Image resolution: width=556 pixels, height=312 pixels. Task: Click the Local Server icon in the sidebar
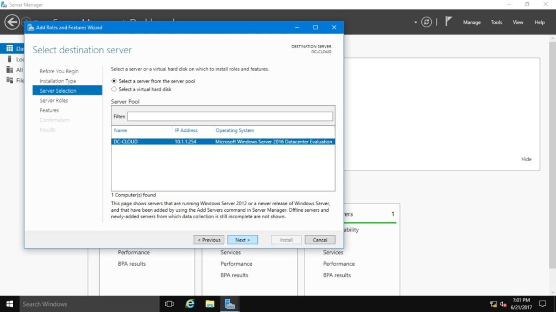[10, 59]
